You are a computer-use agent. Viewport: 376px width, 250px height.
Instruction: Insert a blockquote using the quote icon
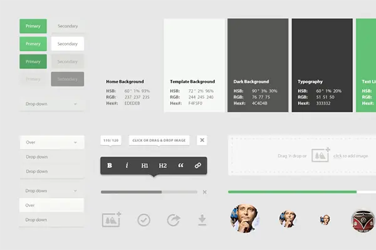181,166
